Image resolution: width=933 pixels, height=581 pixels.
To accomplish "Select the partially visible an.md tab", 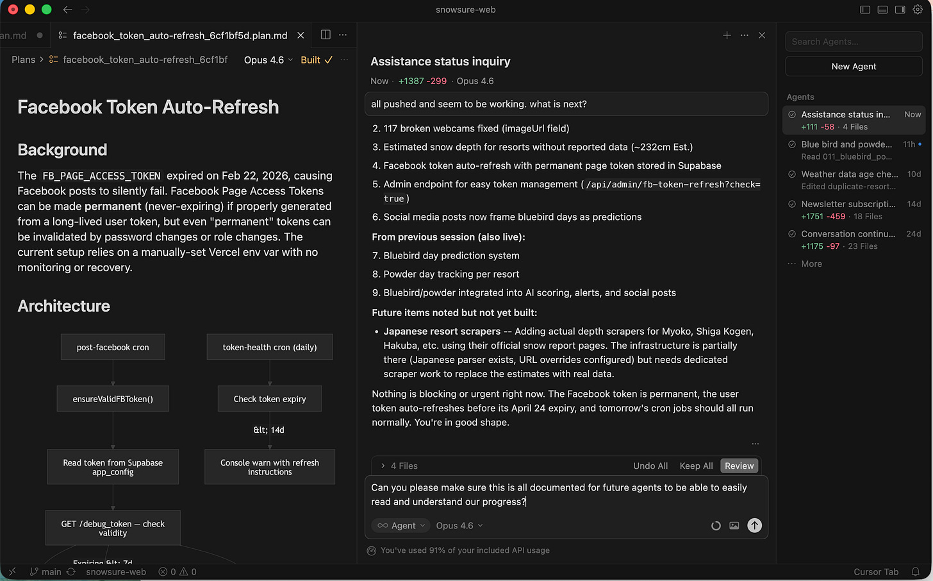I will [22, 35].
